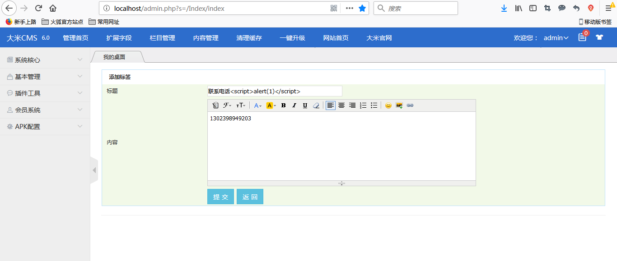The height and width of the screenshot is (261, 617).
Task: Open 扩展字段 in the top navigation
Action: click(119, 38)
